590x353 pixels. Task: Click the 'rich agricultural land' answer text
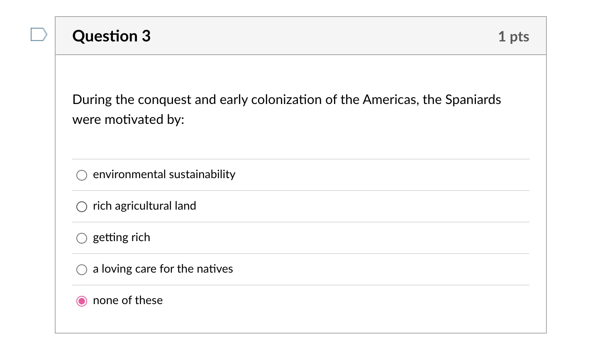(x=144, y=206)
